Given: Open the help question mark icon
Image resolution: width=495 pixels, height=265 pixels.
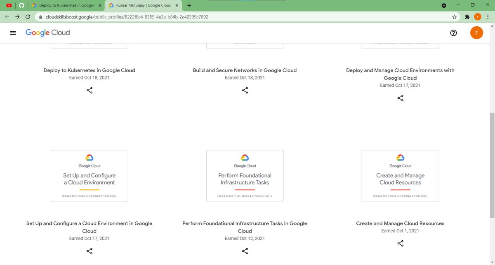Looking at the screenshot, I should click(453, 33).
